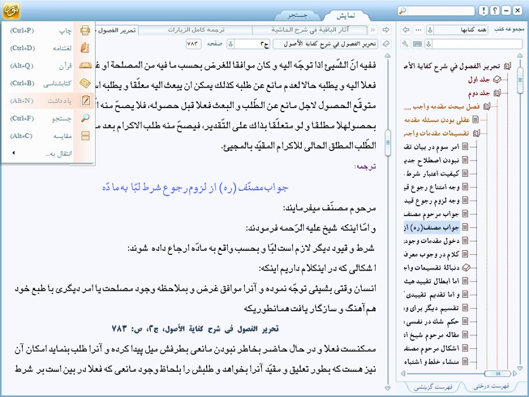The height and width of the screenshot is (397, 529).
Task: Click the main text scroll down arrow
Action: 388,389
